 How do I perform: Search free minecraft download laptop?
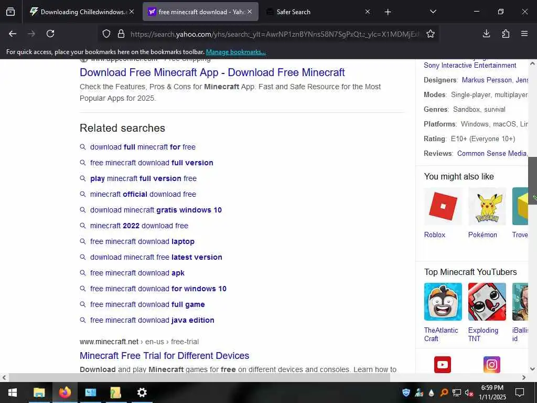click(x=142, y=241)
